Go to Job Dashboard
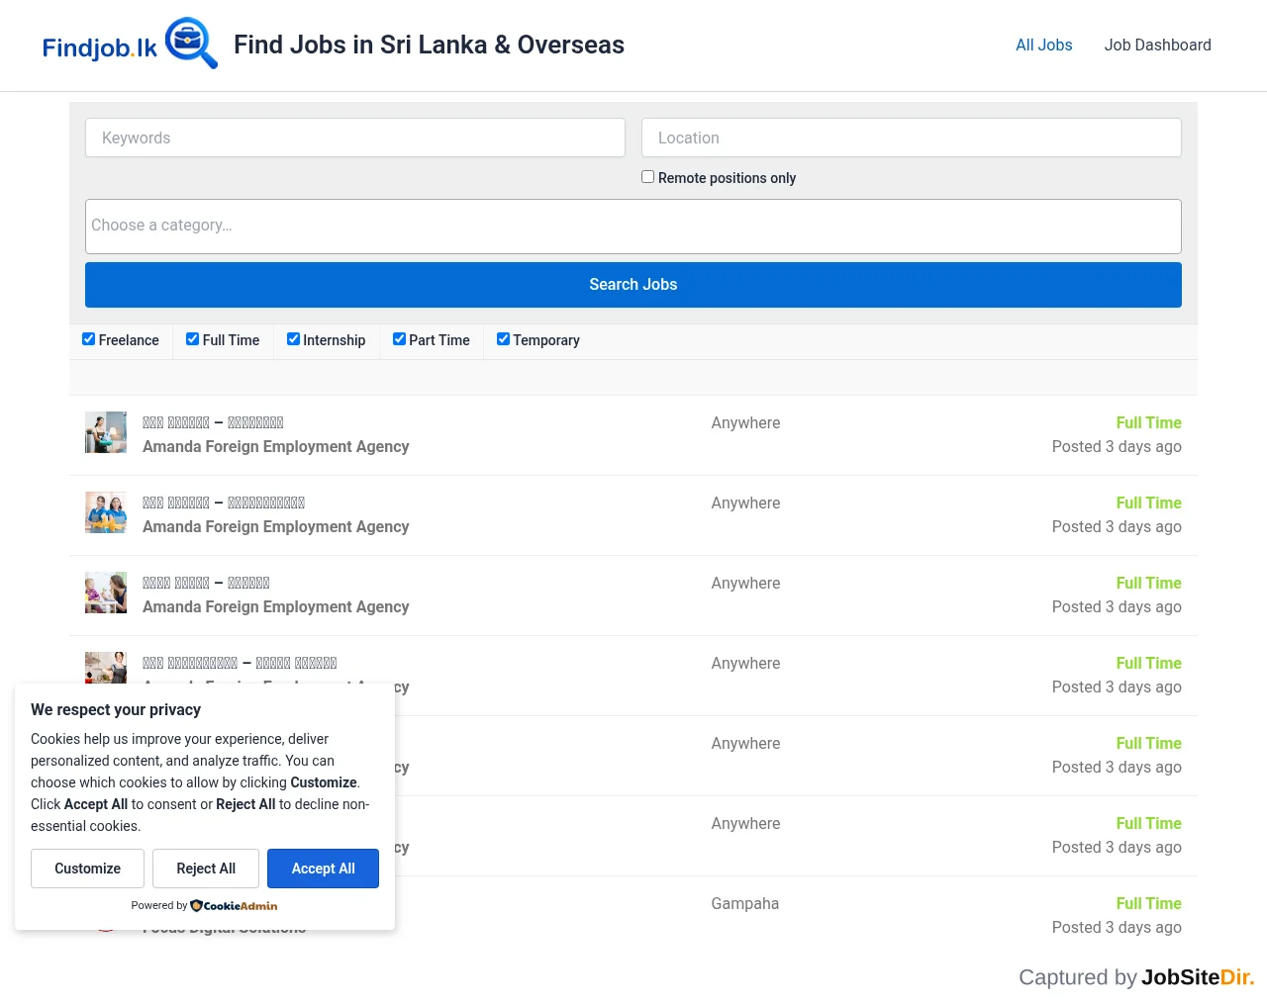Screen dimensions: 1267x1007 point(1157,45)
